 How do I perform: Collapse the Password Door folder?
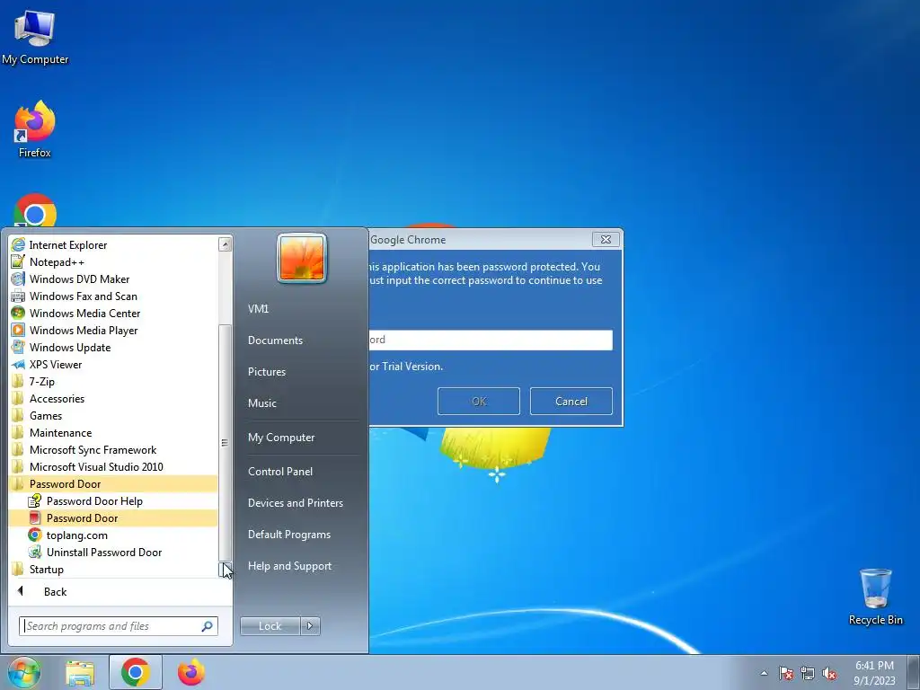(x=113, y=483)
